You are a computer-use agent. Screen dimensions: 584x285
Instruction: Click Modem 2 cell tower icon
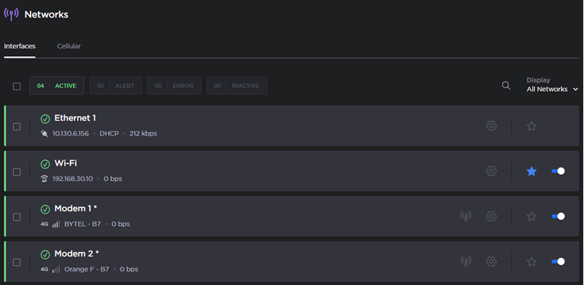(x=466, y=262)
